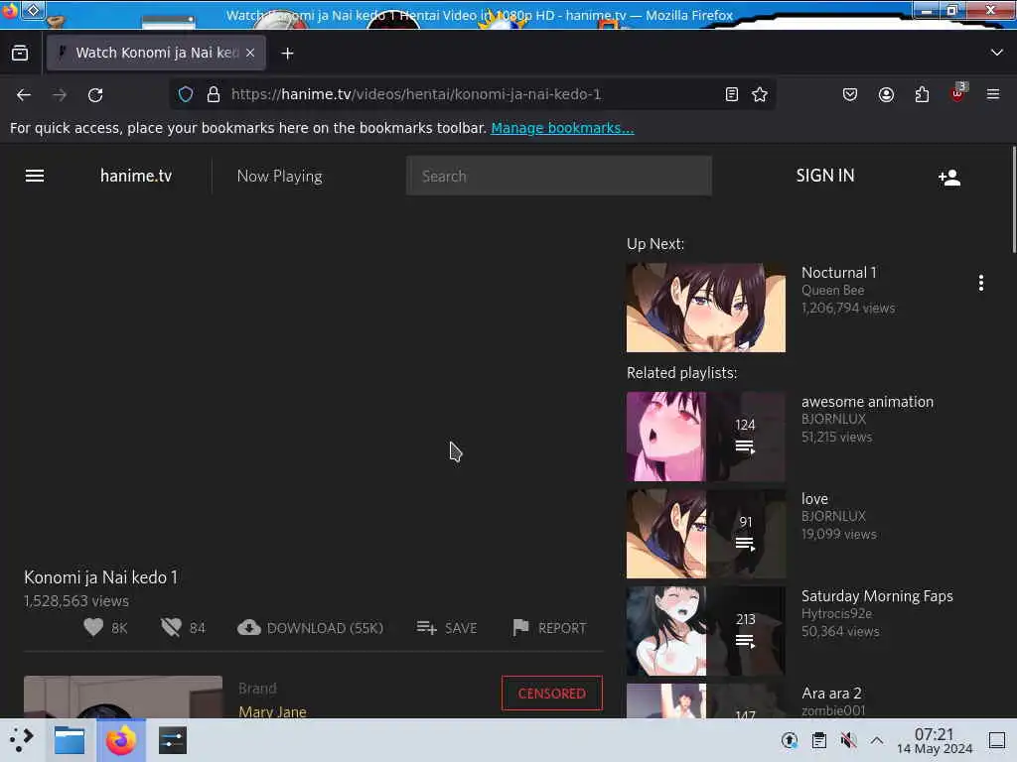Click the Hytrocis92e author name
Screen dimensions: 1017x762
[x=836, y=613]
